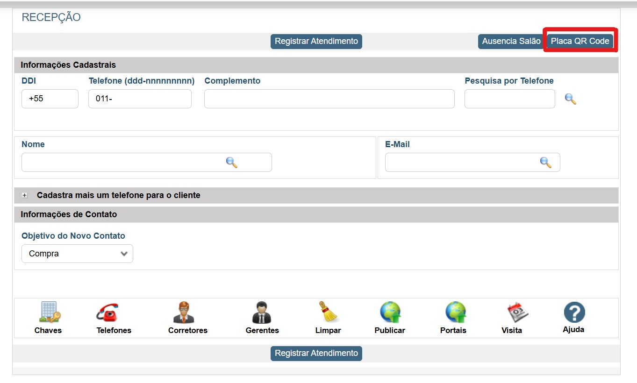Click the top Registrar Atendimento button
637x383 pixels.
click(316, 41)
